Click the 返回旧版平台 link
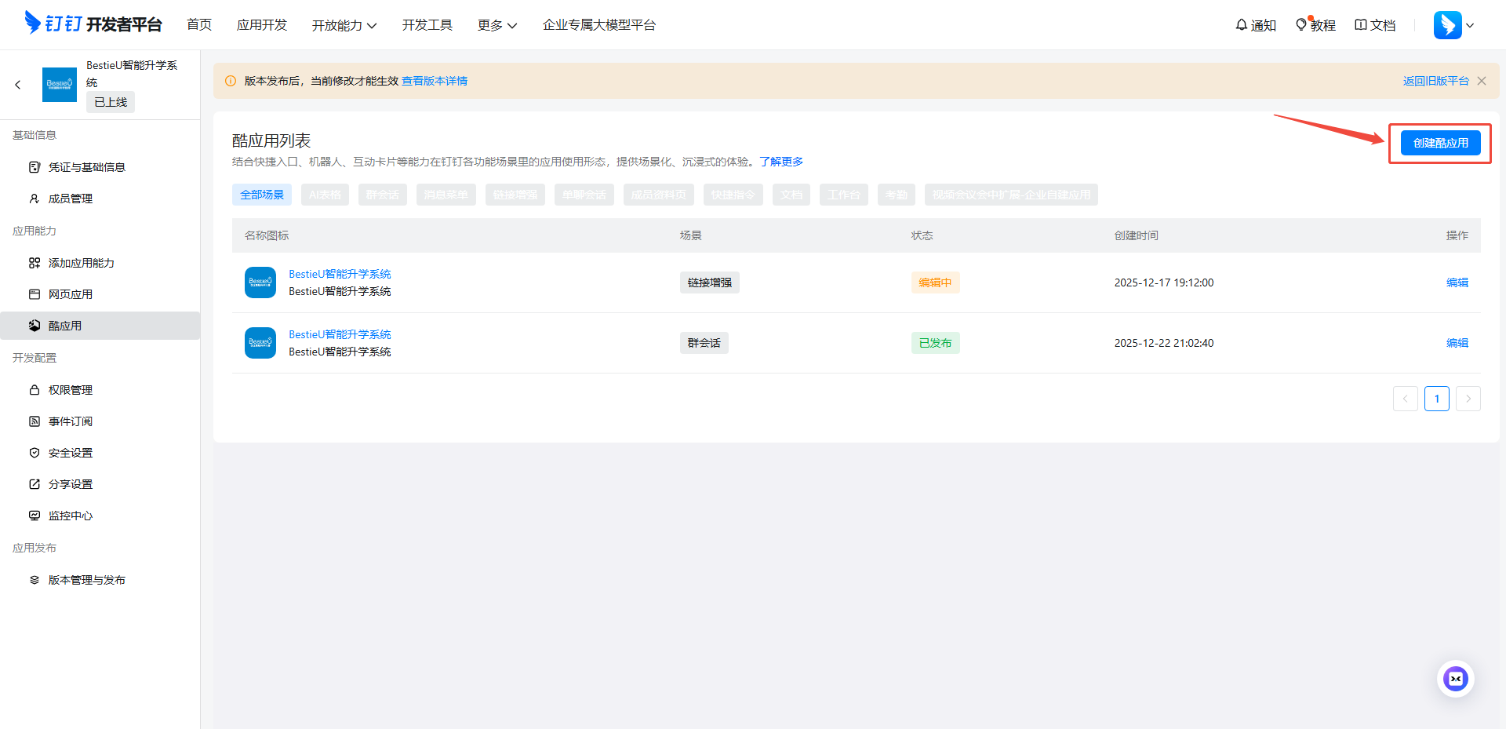 pos(1435,81)
